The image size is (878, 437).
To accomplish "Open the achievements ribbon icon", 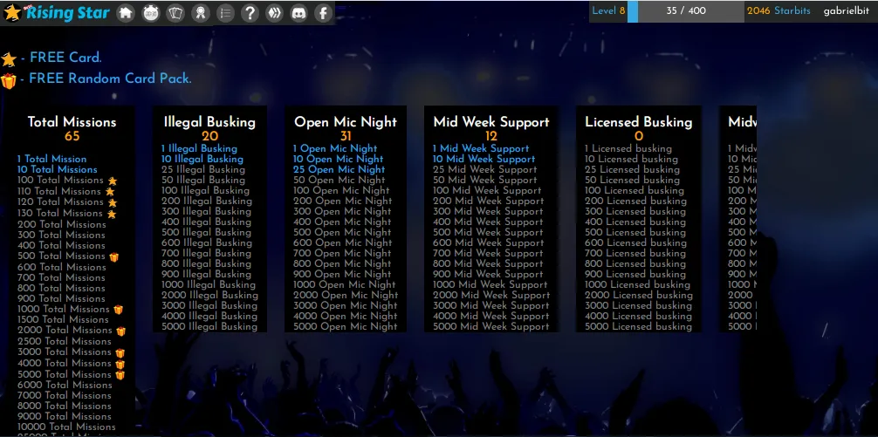I will pos(200,13).
